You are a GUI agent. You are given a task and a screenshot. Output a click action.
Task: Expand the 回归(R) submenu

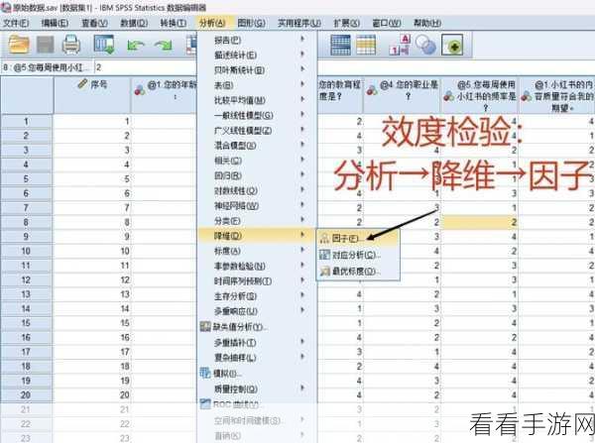coord(257,175)
